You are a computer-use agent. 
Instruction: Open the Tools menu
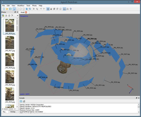pyautogui.click(x=28, y=6)
